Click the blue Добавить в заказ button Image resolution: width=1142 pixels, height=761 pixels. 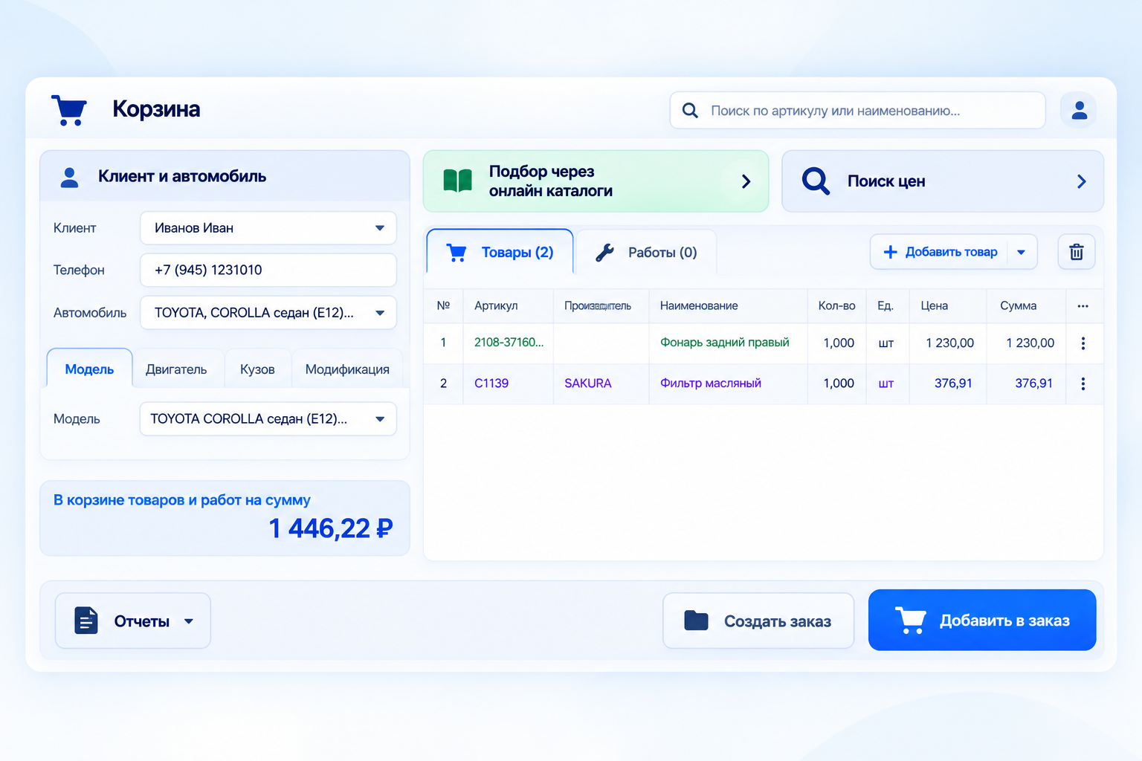pos(982,620)
